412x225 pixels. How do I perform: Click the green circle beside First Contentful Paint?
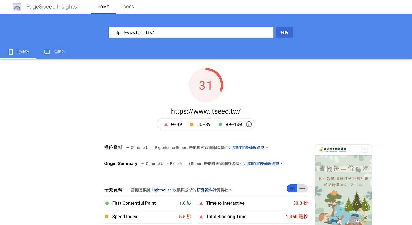tap(107, 203)
